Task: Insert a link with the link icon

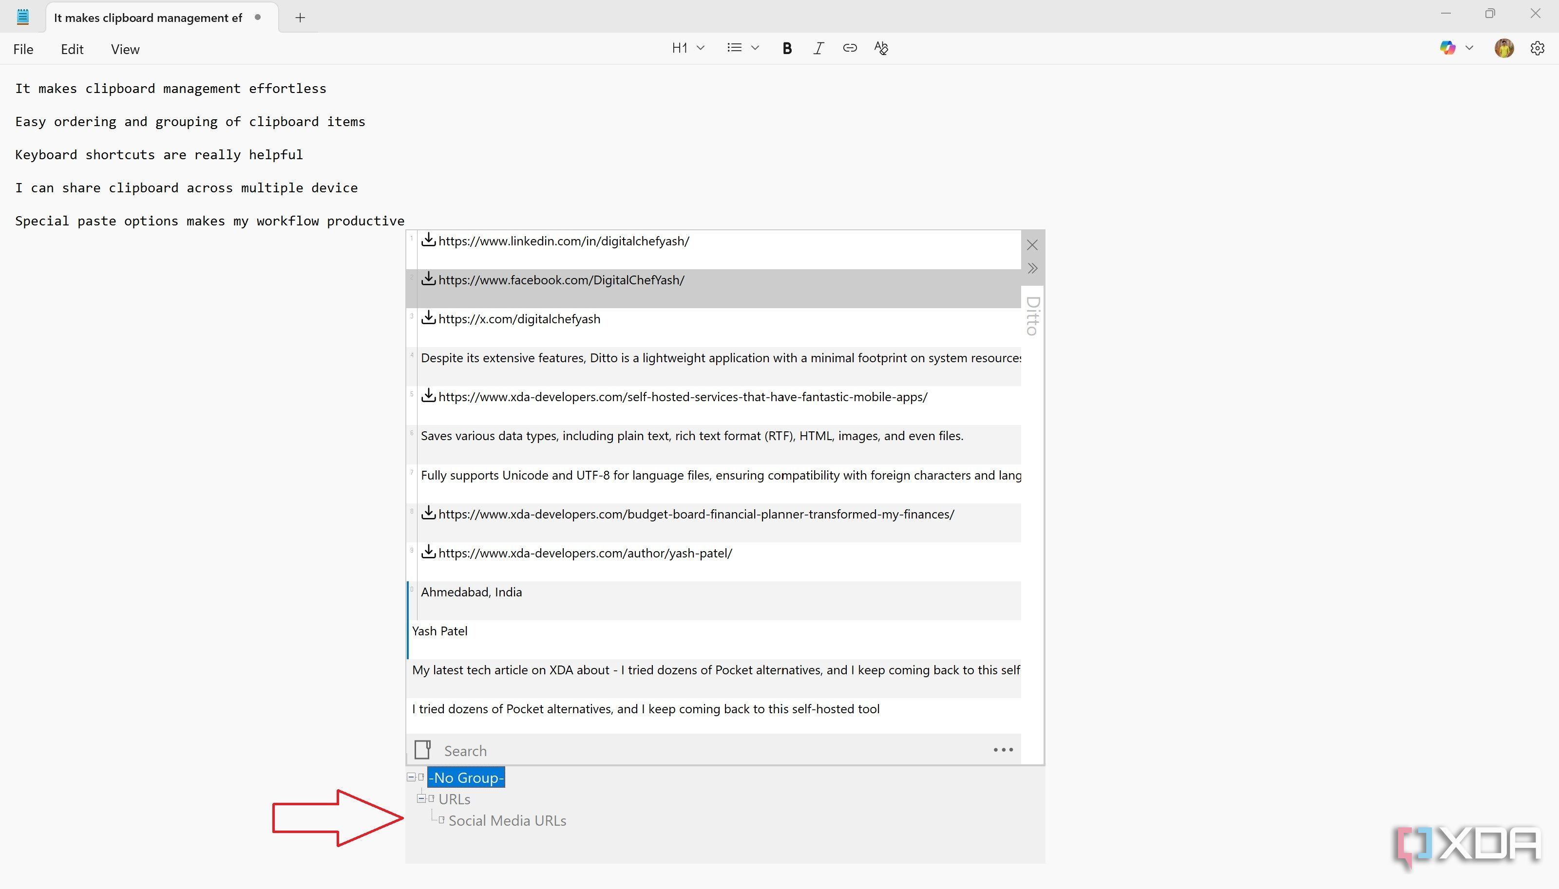Action: click(850, 48)
